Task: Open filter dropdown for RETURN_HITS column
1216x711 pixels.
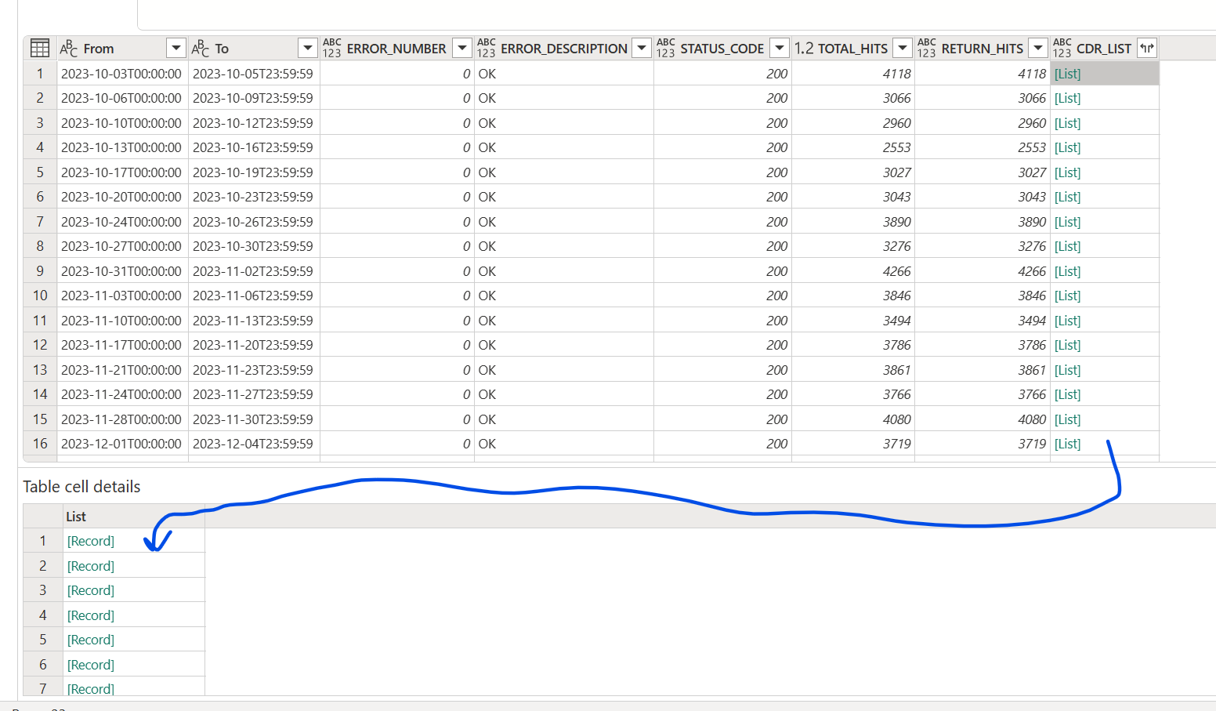Action: click(1038, 49)
